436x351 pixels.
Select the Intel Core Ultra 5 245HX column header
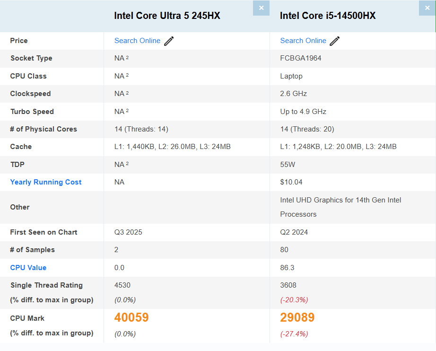pyautogui.click(x=166, y=16)
